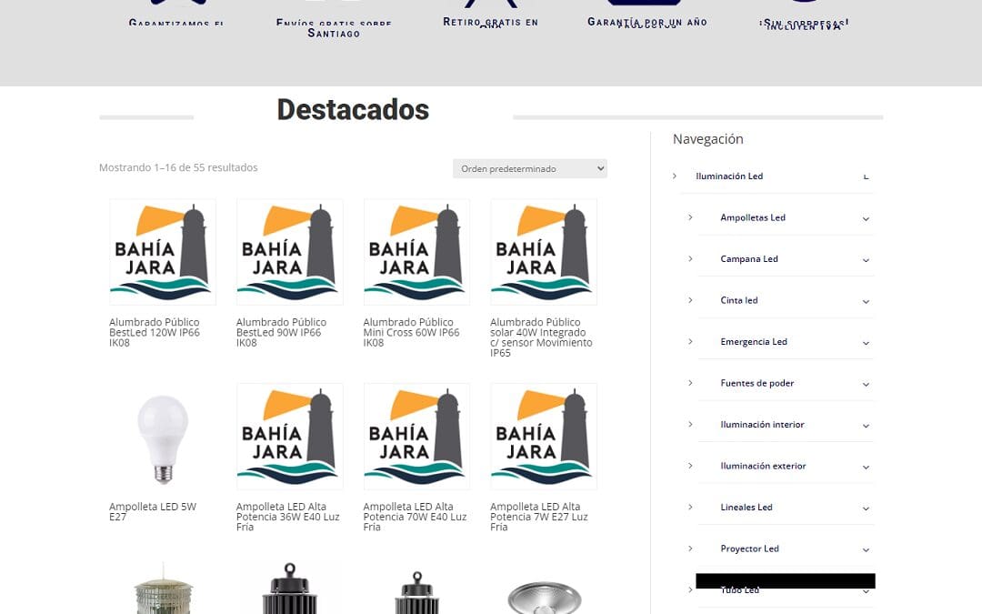Viewport: 982px width, 614px height.
Task: Open Ampolleta LED Alta Potencia 70W image
Action: pyautogui.click(x=416, y=437)
